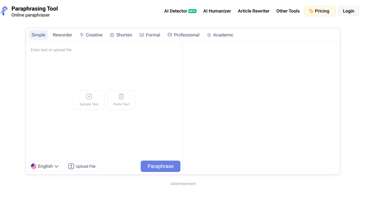
Task: Click the American flag icon in language selector
Action: coord(34,166)
